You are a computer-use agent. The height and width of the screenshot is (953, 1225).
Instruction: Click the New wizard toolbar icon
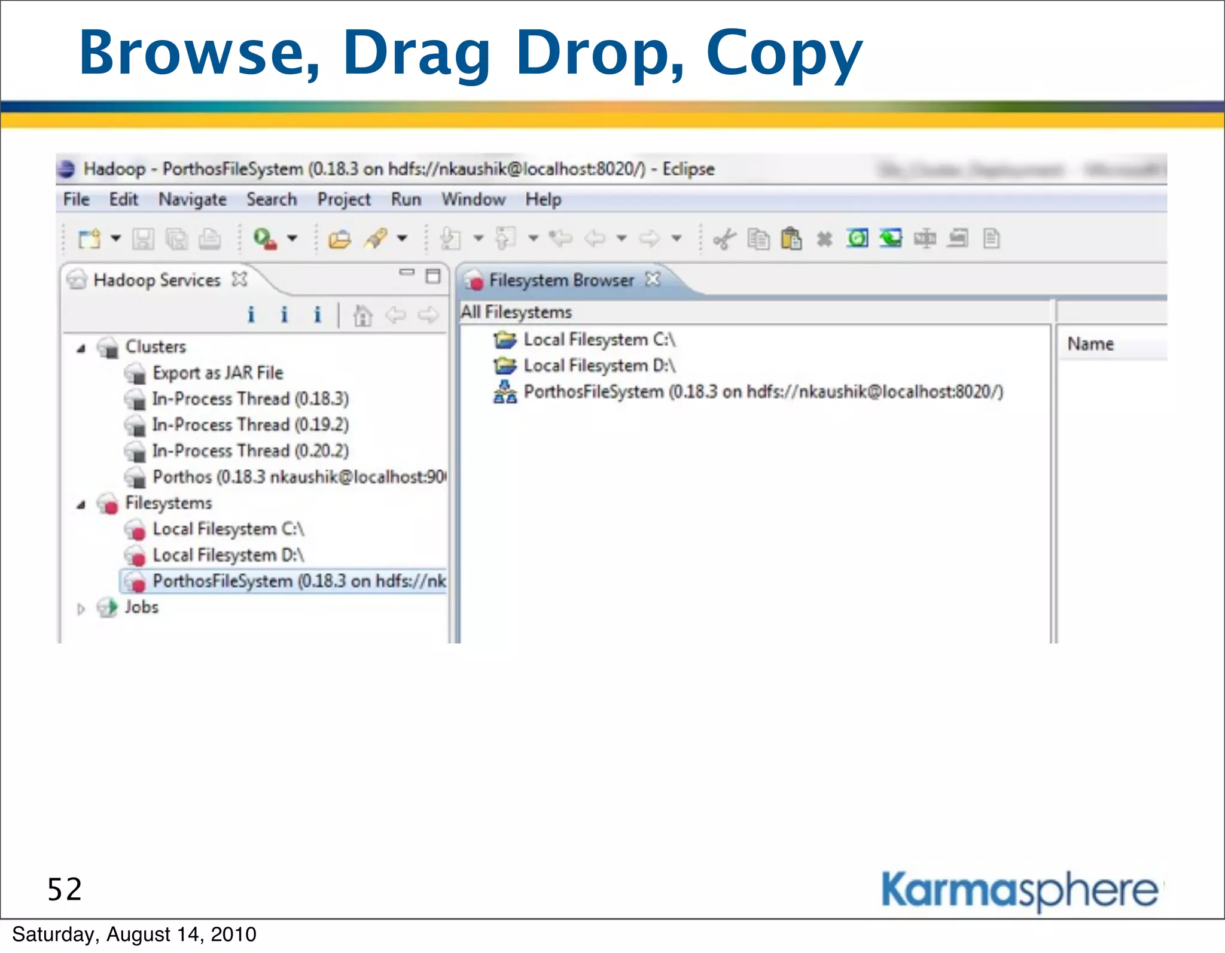coord(90,239)
